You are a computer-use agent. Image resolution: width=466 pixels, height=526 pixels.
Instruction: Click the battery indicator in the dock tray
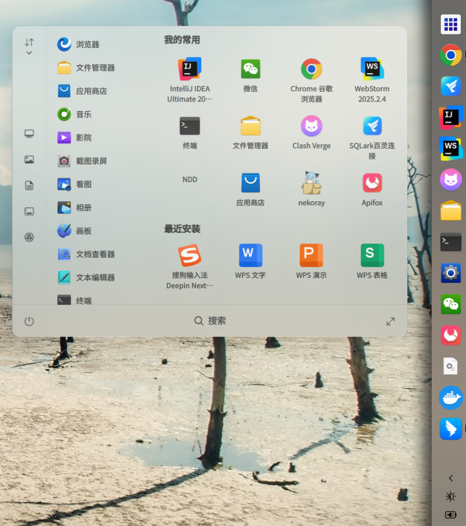point(451,515)
